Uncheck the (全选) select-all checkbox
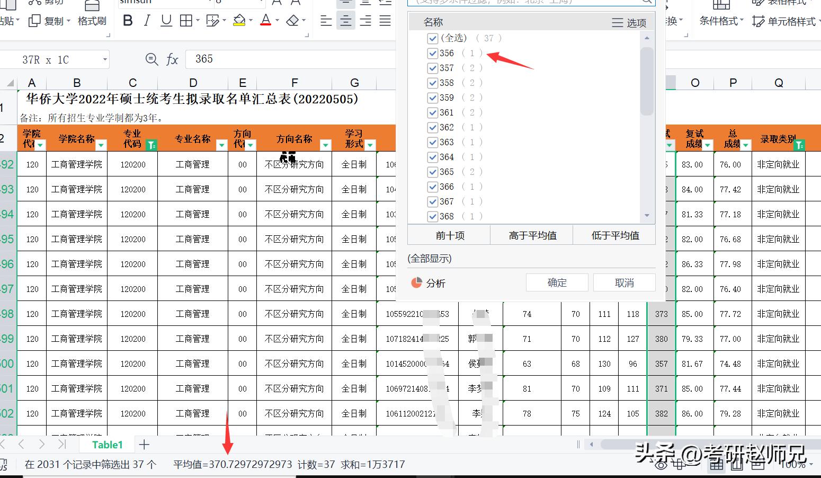 pyautogui.click(x=433, y=38)
